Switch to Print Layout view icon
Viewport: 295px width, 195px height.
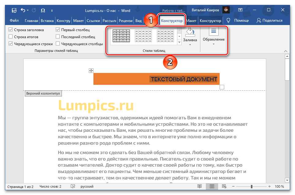pyautogui.click(x=212, y=186)
